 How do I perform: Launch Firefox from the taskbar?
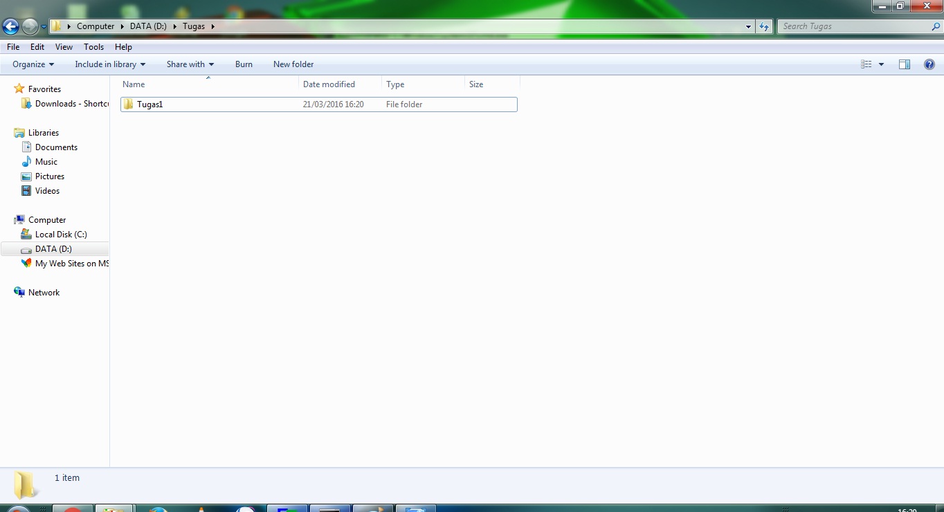point(159,509)
